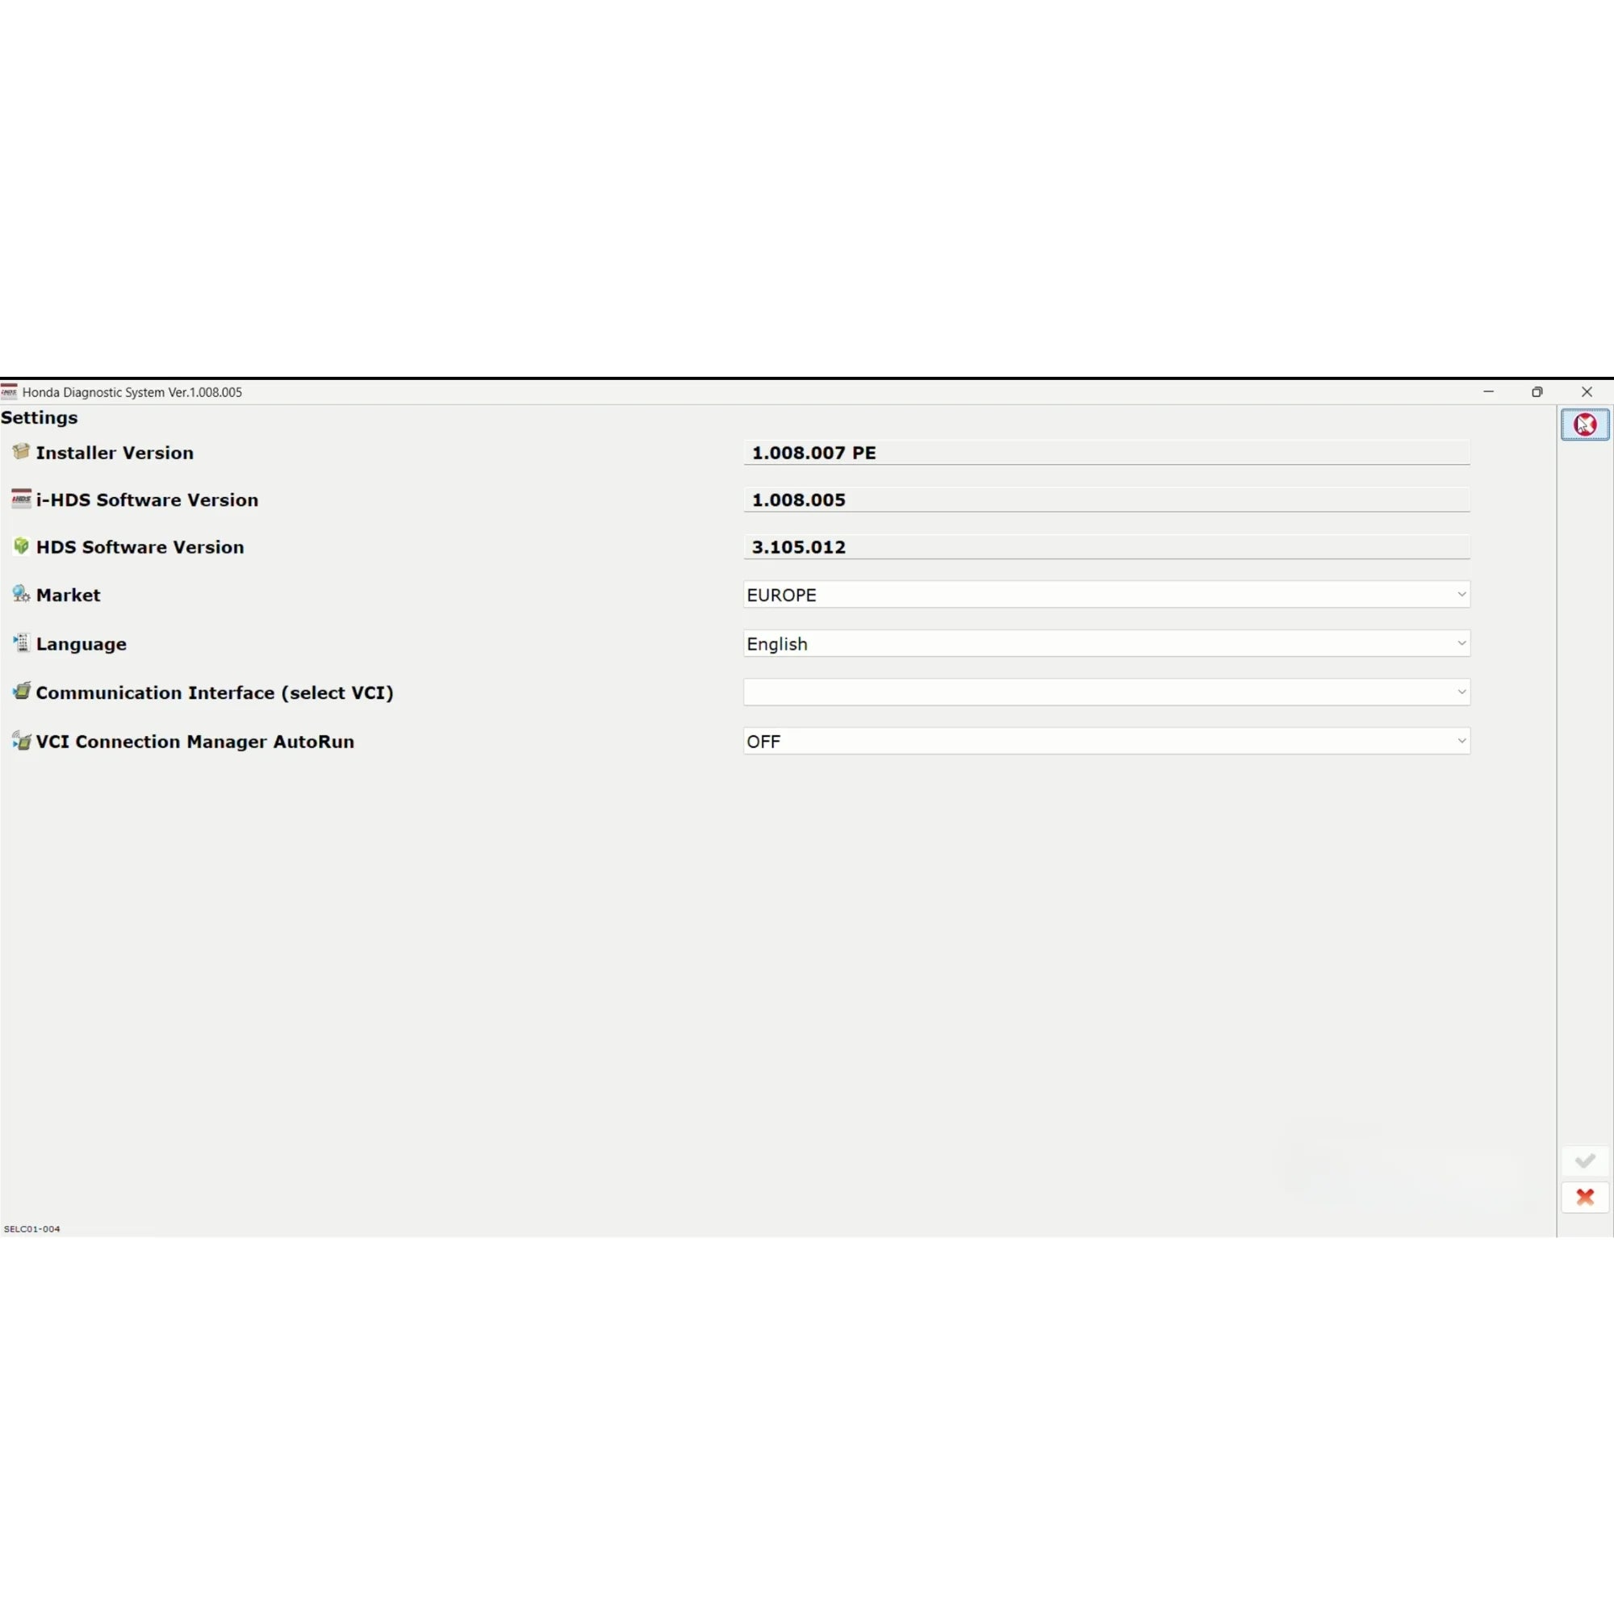
Task: Click the HDS version field 3.105.012
Action: point(1106,546)
